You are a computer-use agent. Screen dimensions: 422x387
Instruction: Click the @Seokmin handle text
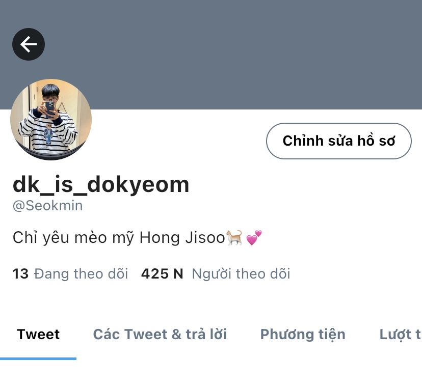47,206
